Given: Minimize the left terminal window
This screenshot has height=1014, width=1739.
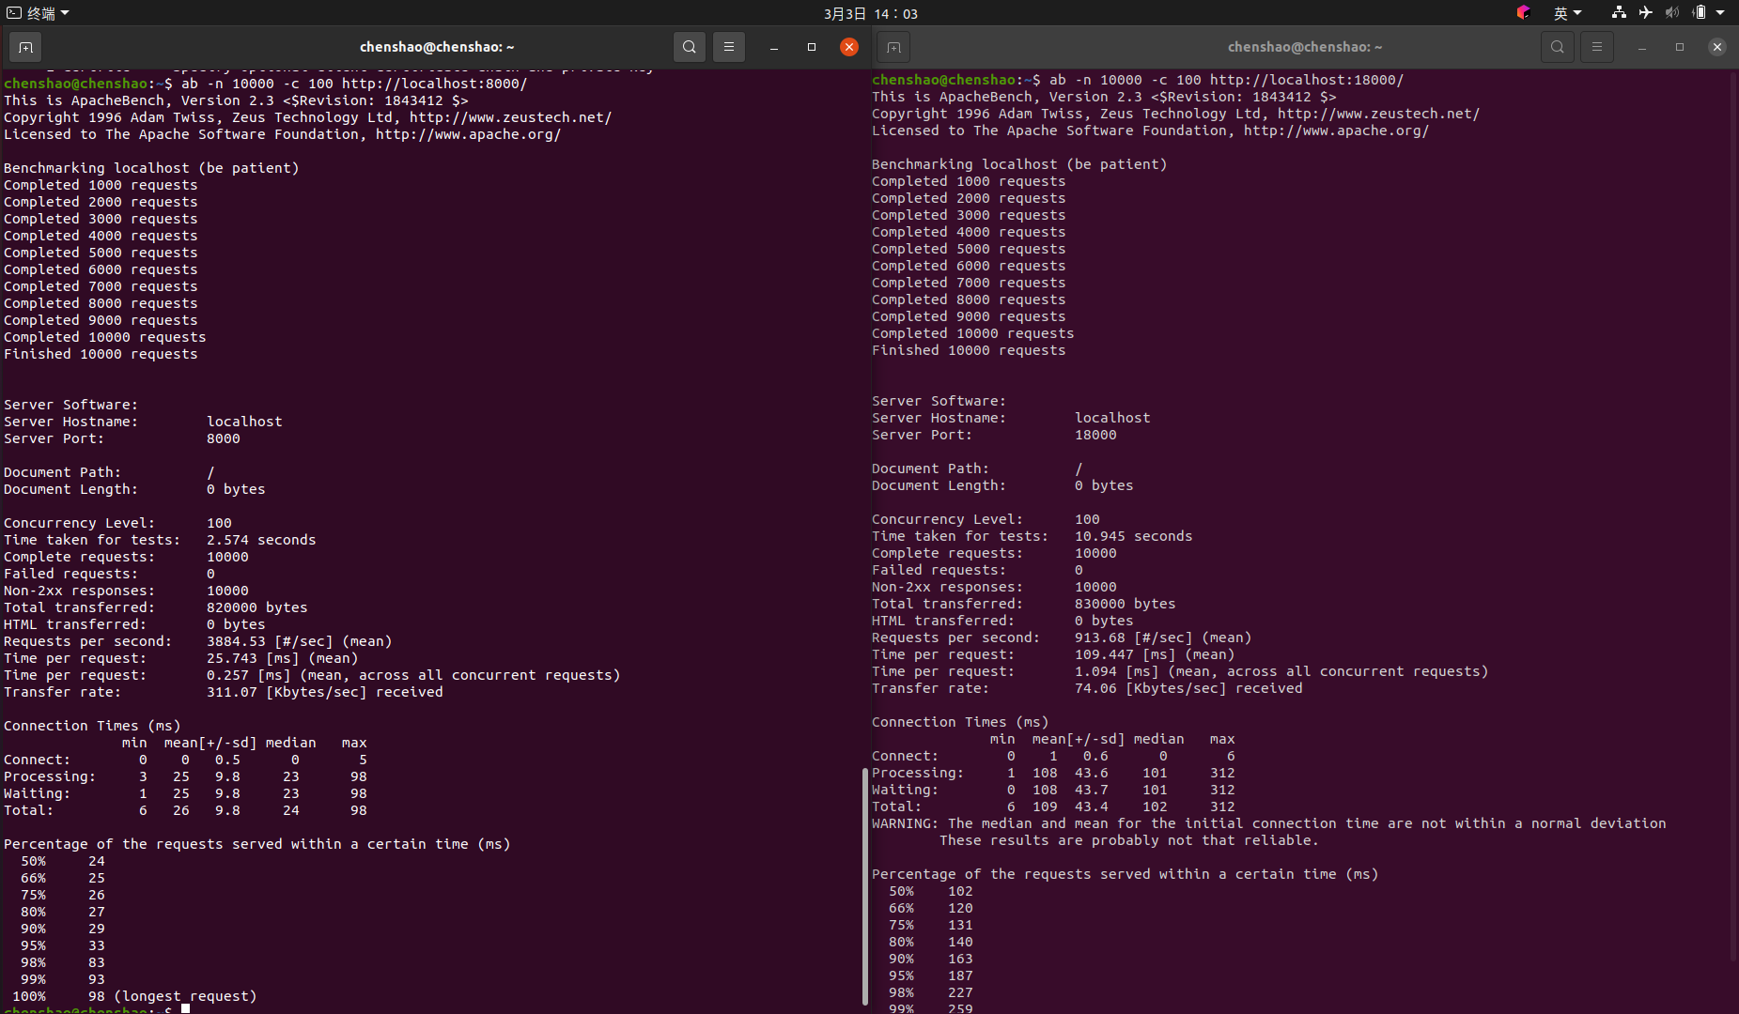Looking at the screenshot, I should (774, 47).
